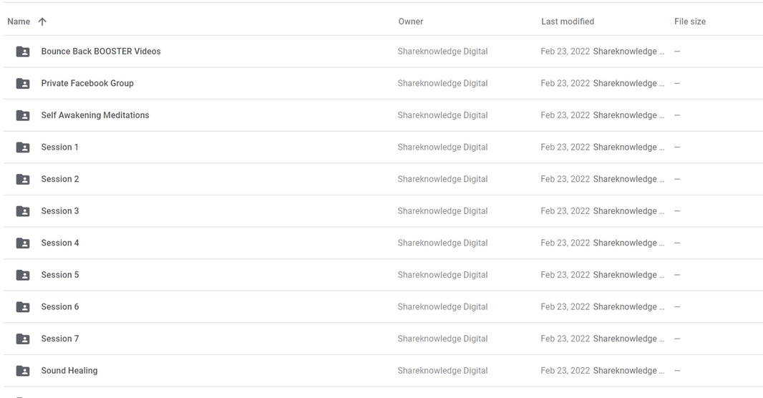Sort by the Last modified column header
This screenshot has width=763, height=398.
(568, 21)
